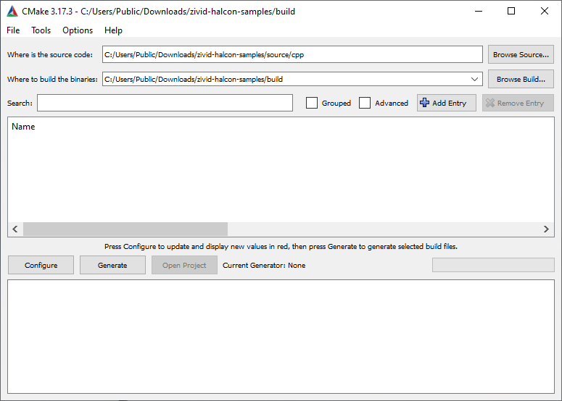The height and width of the screenshot is (401, 562).
Task: Click Browse Build button
Action: (x=521, y=79)
